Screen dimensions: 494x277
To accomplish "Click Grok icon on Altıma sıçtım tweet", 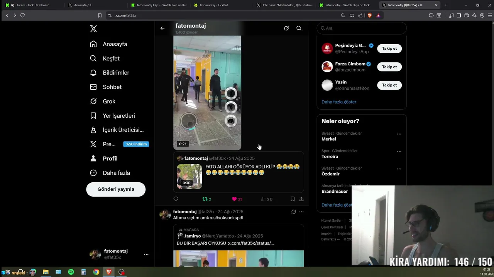I will pyautogui.click(x=293, y=212).
